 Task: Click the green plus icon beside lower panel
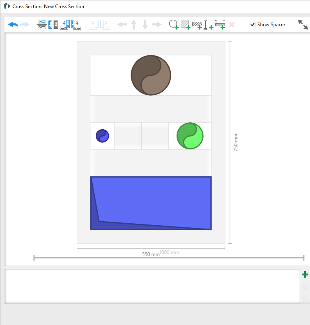tap(305, 275)
